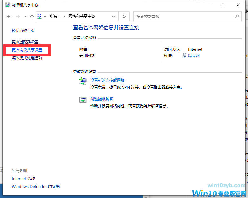Open chevron between 所有... and 网络和共享中心

64,16
